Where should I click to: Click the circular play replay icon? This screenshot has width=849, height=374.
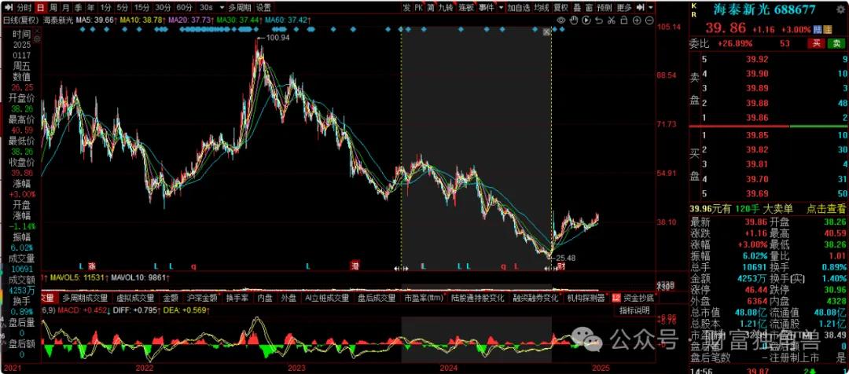[586, 20]
